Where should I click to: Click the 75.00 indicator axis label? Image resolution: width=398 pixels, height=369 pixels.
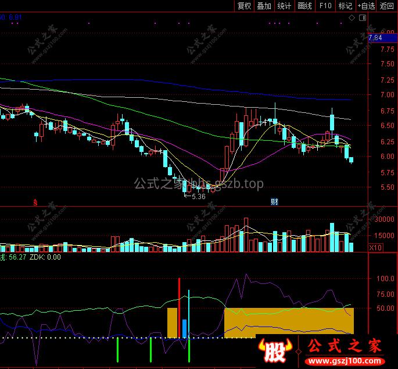pos(386,295)
